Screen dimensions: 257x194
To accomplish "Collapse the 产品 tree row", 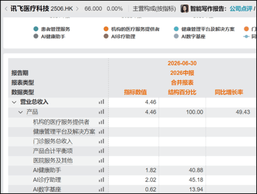I will click(21, 112).
